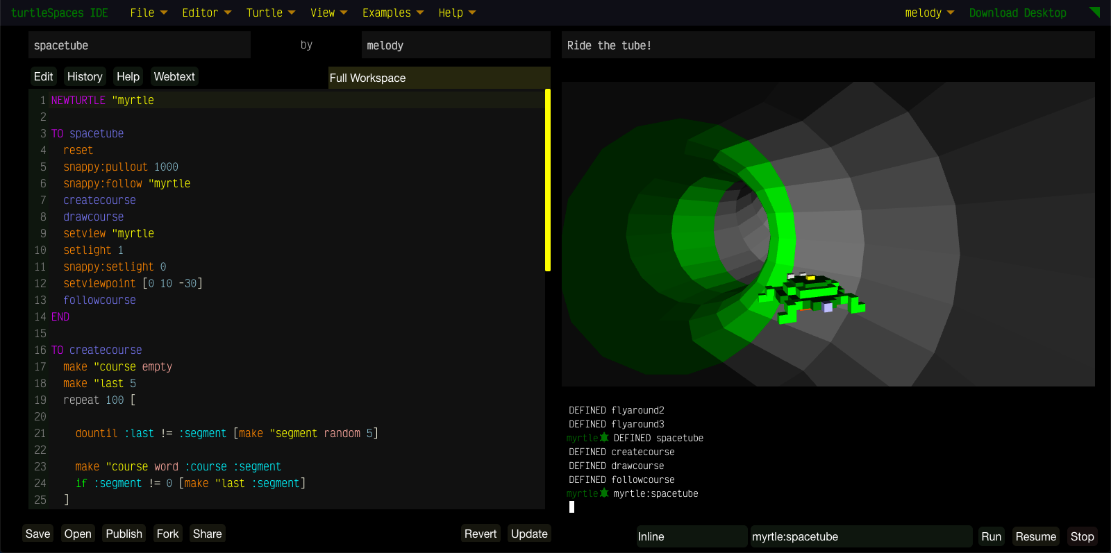The height and width of the screenshot is (553, 1111).
Task: Click the green turtle in 3D view
Action: tap(812, 295)
